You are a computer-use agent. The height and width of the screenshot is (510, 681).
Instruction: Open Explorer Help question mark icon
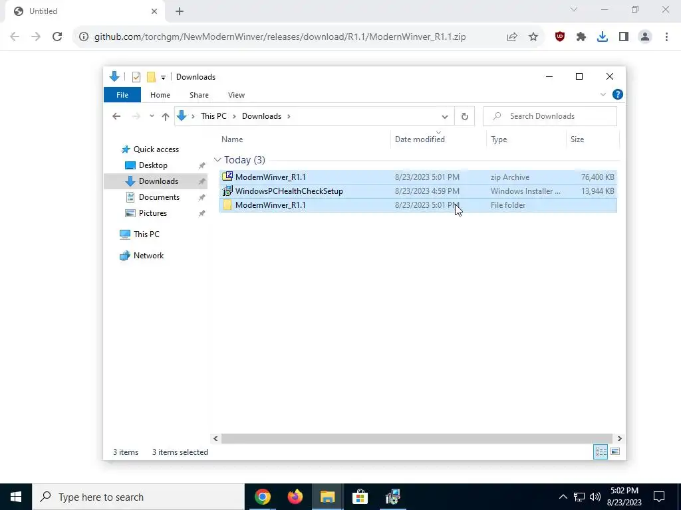point(618,94)
